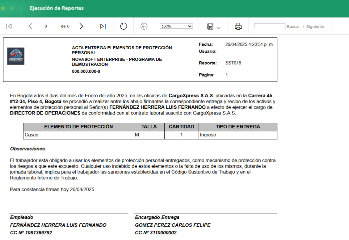This screenshot has width=349, height=240.
Task: Print the report
Action: click(x=238, y=26)
